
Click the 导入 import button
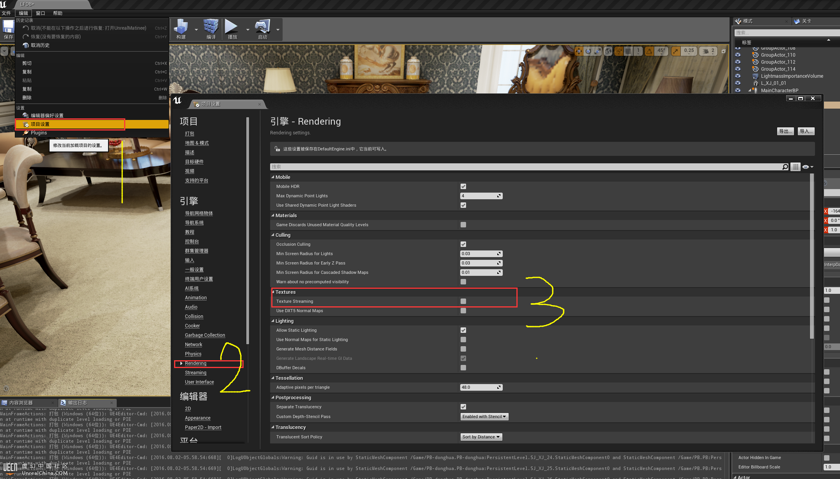(806, 131)
